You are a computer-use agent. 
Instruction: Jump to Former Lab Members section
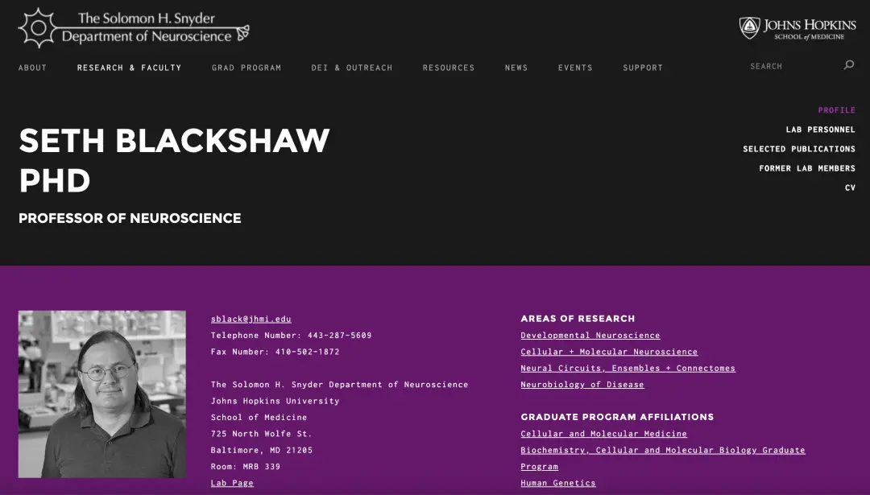tap(807, 168)
